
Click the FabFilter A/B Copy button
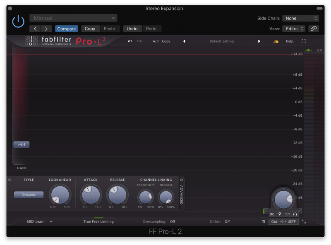tap(166, 41)
